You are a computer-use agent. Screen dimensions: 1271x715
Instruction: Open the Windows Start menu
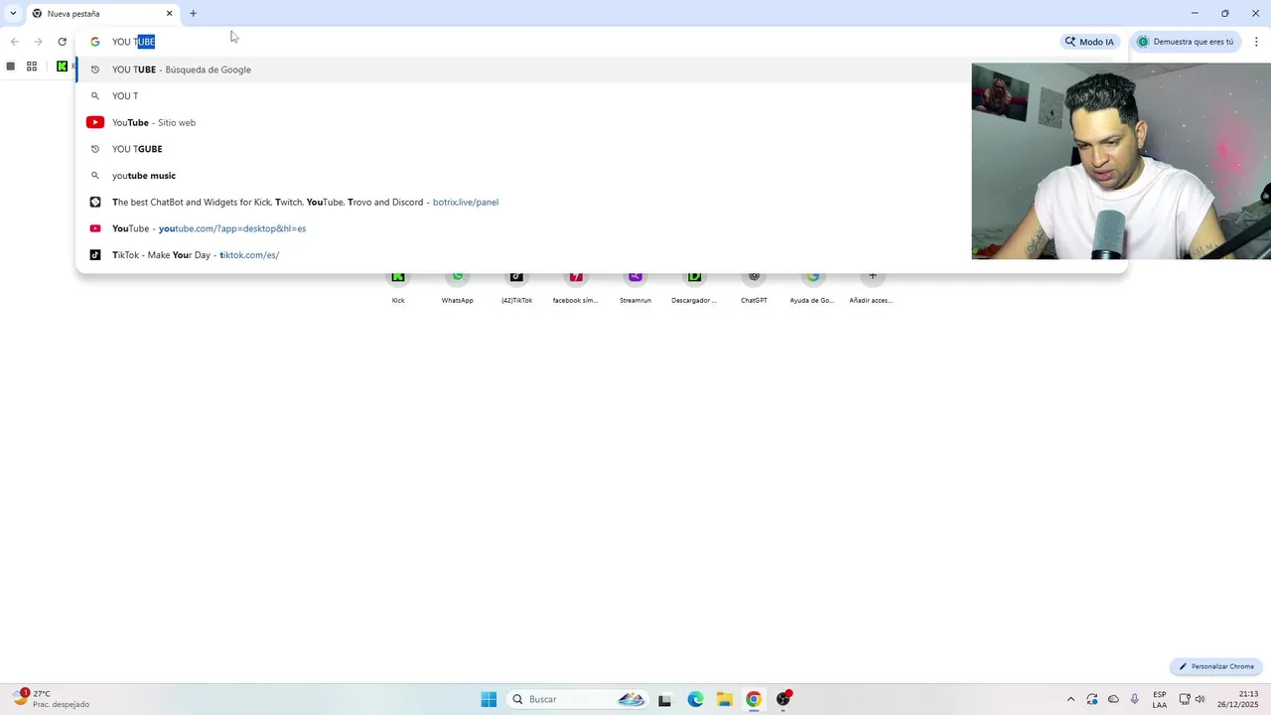click(489, 699)
